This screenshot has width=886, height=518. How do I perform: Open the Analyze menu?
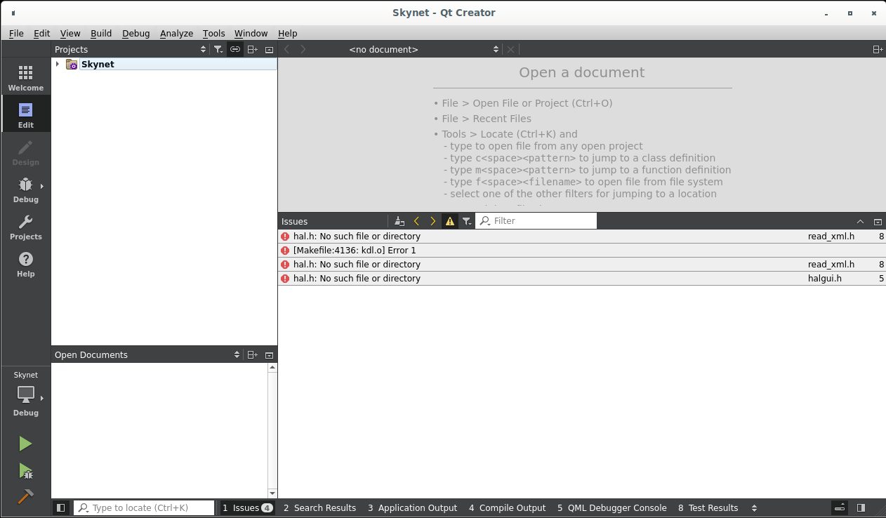point(176,33)
